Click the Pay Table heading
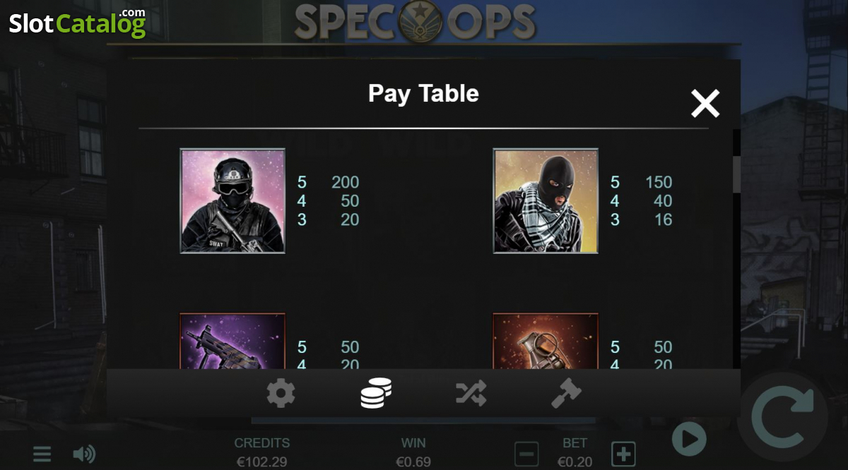Screen dimensions: 848x470 423,93
